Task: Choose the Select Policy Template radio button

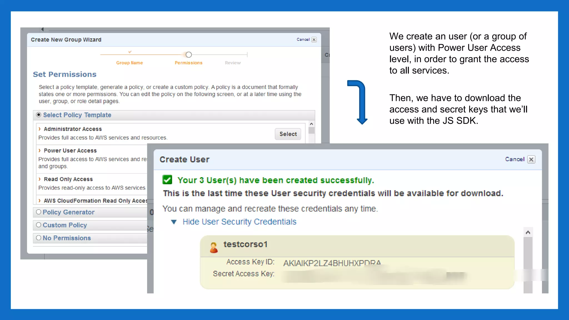Action: pyautogui.click(x=39, y=115)
